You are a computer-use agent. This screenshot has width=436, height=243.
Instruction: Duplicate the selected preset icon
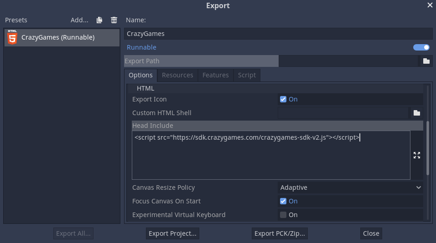pyautogui.click(x=99, y=20)
